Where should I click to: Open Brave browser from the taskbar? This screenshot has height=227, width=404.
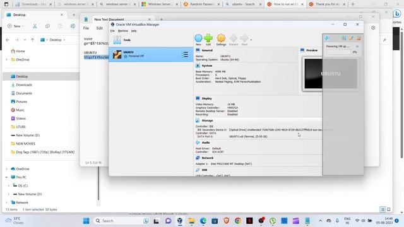pos(226,221)
